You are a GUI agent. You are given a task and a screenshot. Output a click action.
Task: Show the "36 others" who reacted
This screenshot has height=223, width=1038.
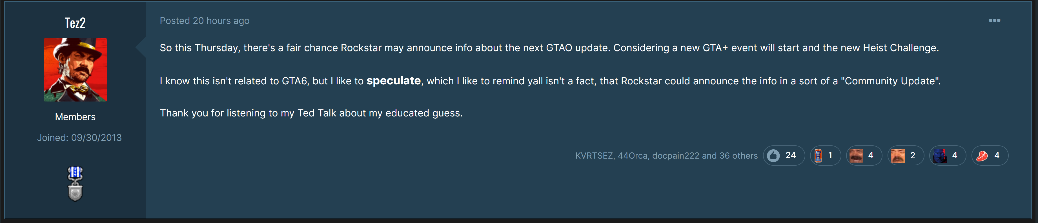(x=738, y=156)
